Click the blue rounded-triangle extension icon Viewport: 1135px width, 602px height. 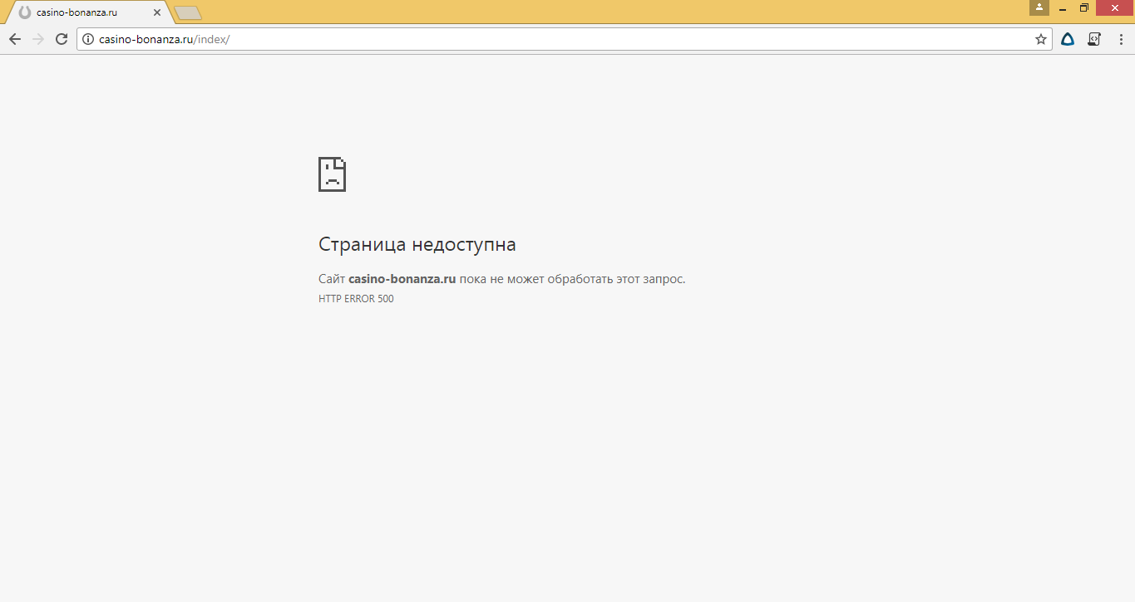(1068, 39)
